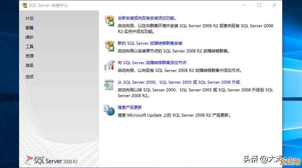
Task: Open 全新安装或向现有安装添加功能 link
Action: [147, 18]
